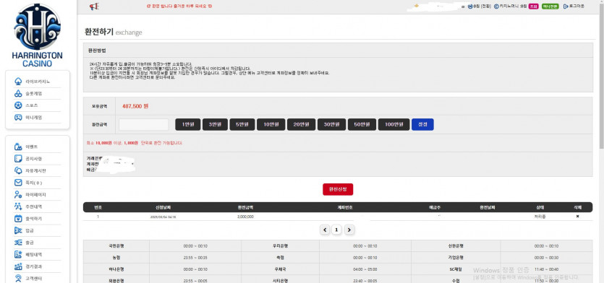Open the My Page person icon
Viewport: 604px width, 283px height.
point(18,195)
